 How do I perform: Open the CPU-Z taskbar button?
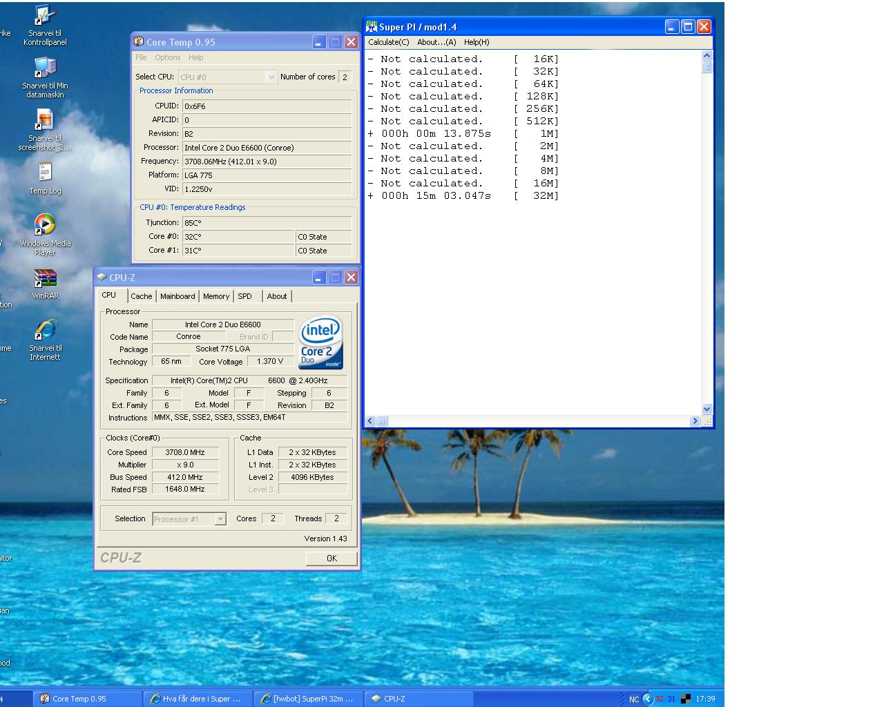coord(418,699)
